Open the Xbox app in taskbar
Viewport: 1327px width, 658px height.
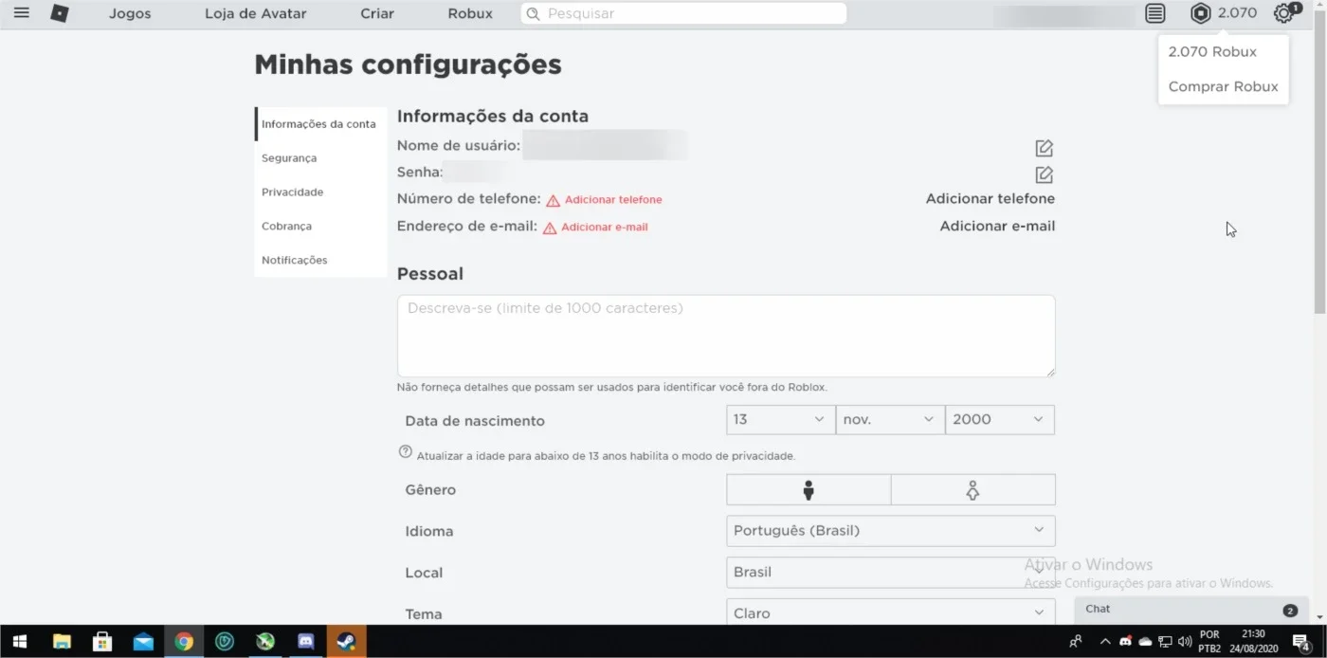265,642
